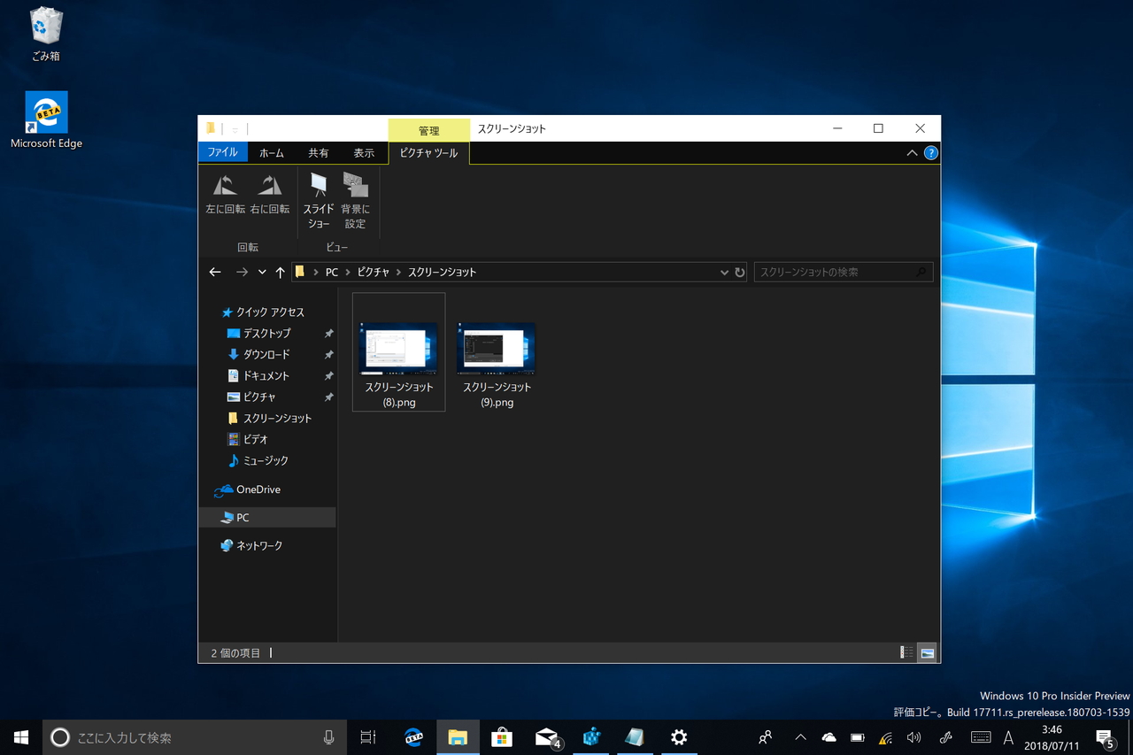Open quick access toolbar customize dropdown
The height and width of the screenshot is (755, 1133).
tap(235, 129)
